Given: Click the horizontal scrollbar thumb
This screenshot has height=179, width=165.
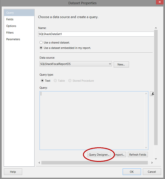Looking at the screenshot, I should click(x=95, y=163).
